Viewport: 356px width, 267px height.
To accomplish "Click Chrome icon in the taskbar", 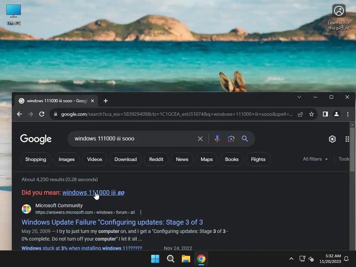I will (x=201, y=259).
